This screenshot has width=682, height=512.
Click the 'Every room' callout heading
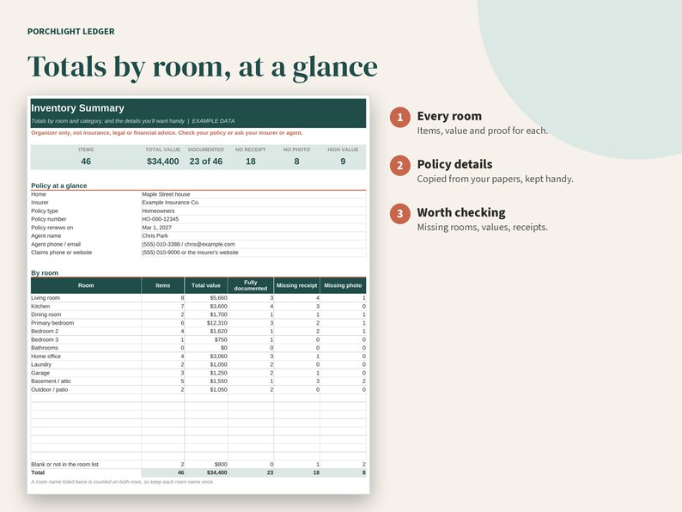point(449,116)
